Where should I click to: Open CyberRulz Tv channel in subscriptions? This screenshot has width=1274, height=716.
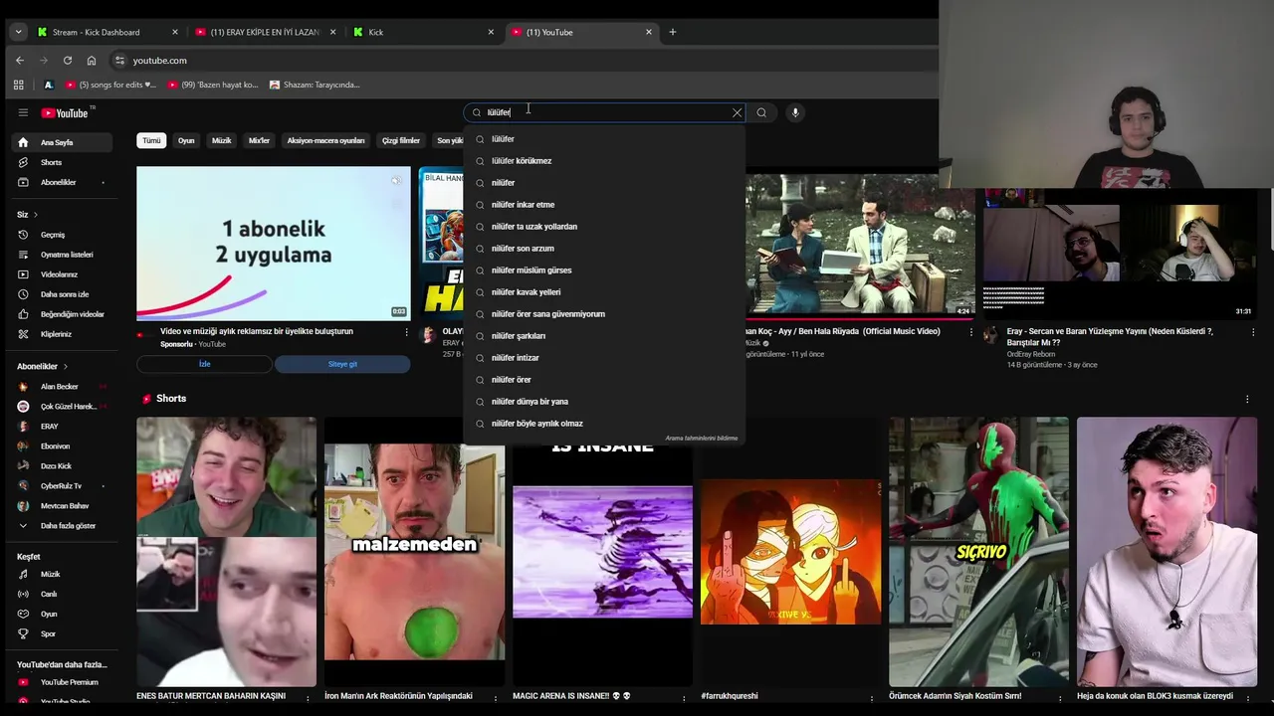[x=64, y=485]
